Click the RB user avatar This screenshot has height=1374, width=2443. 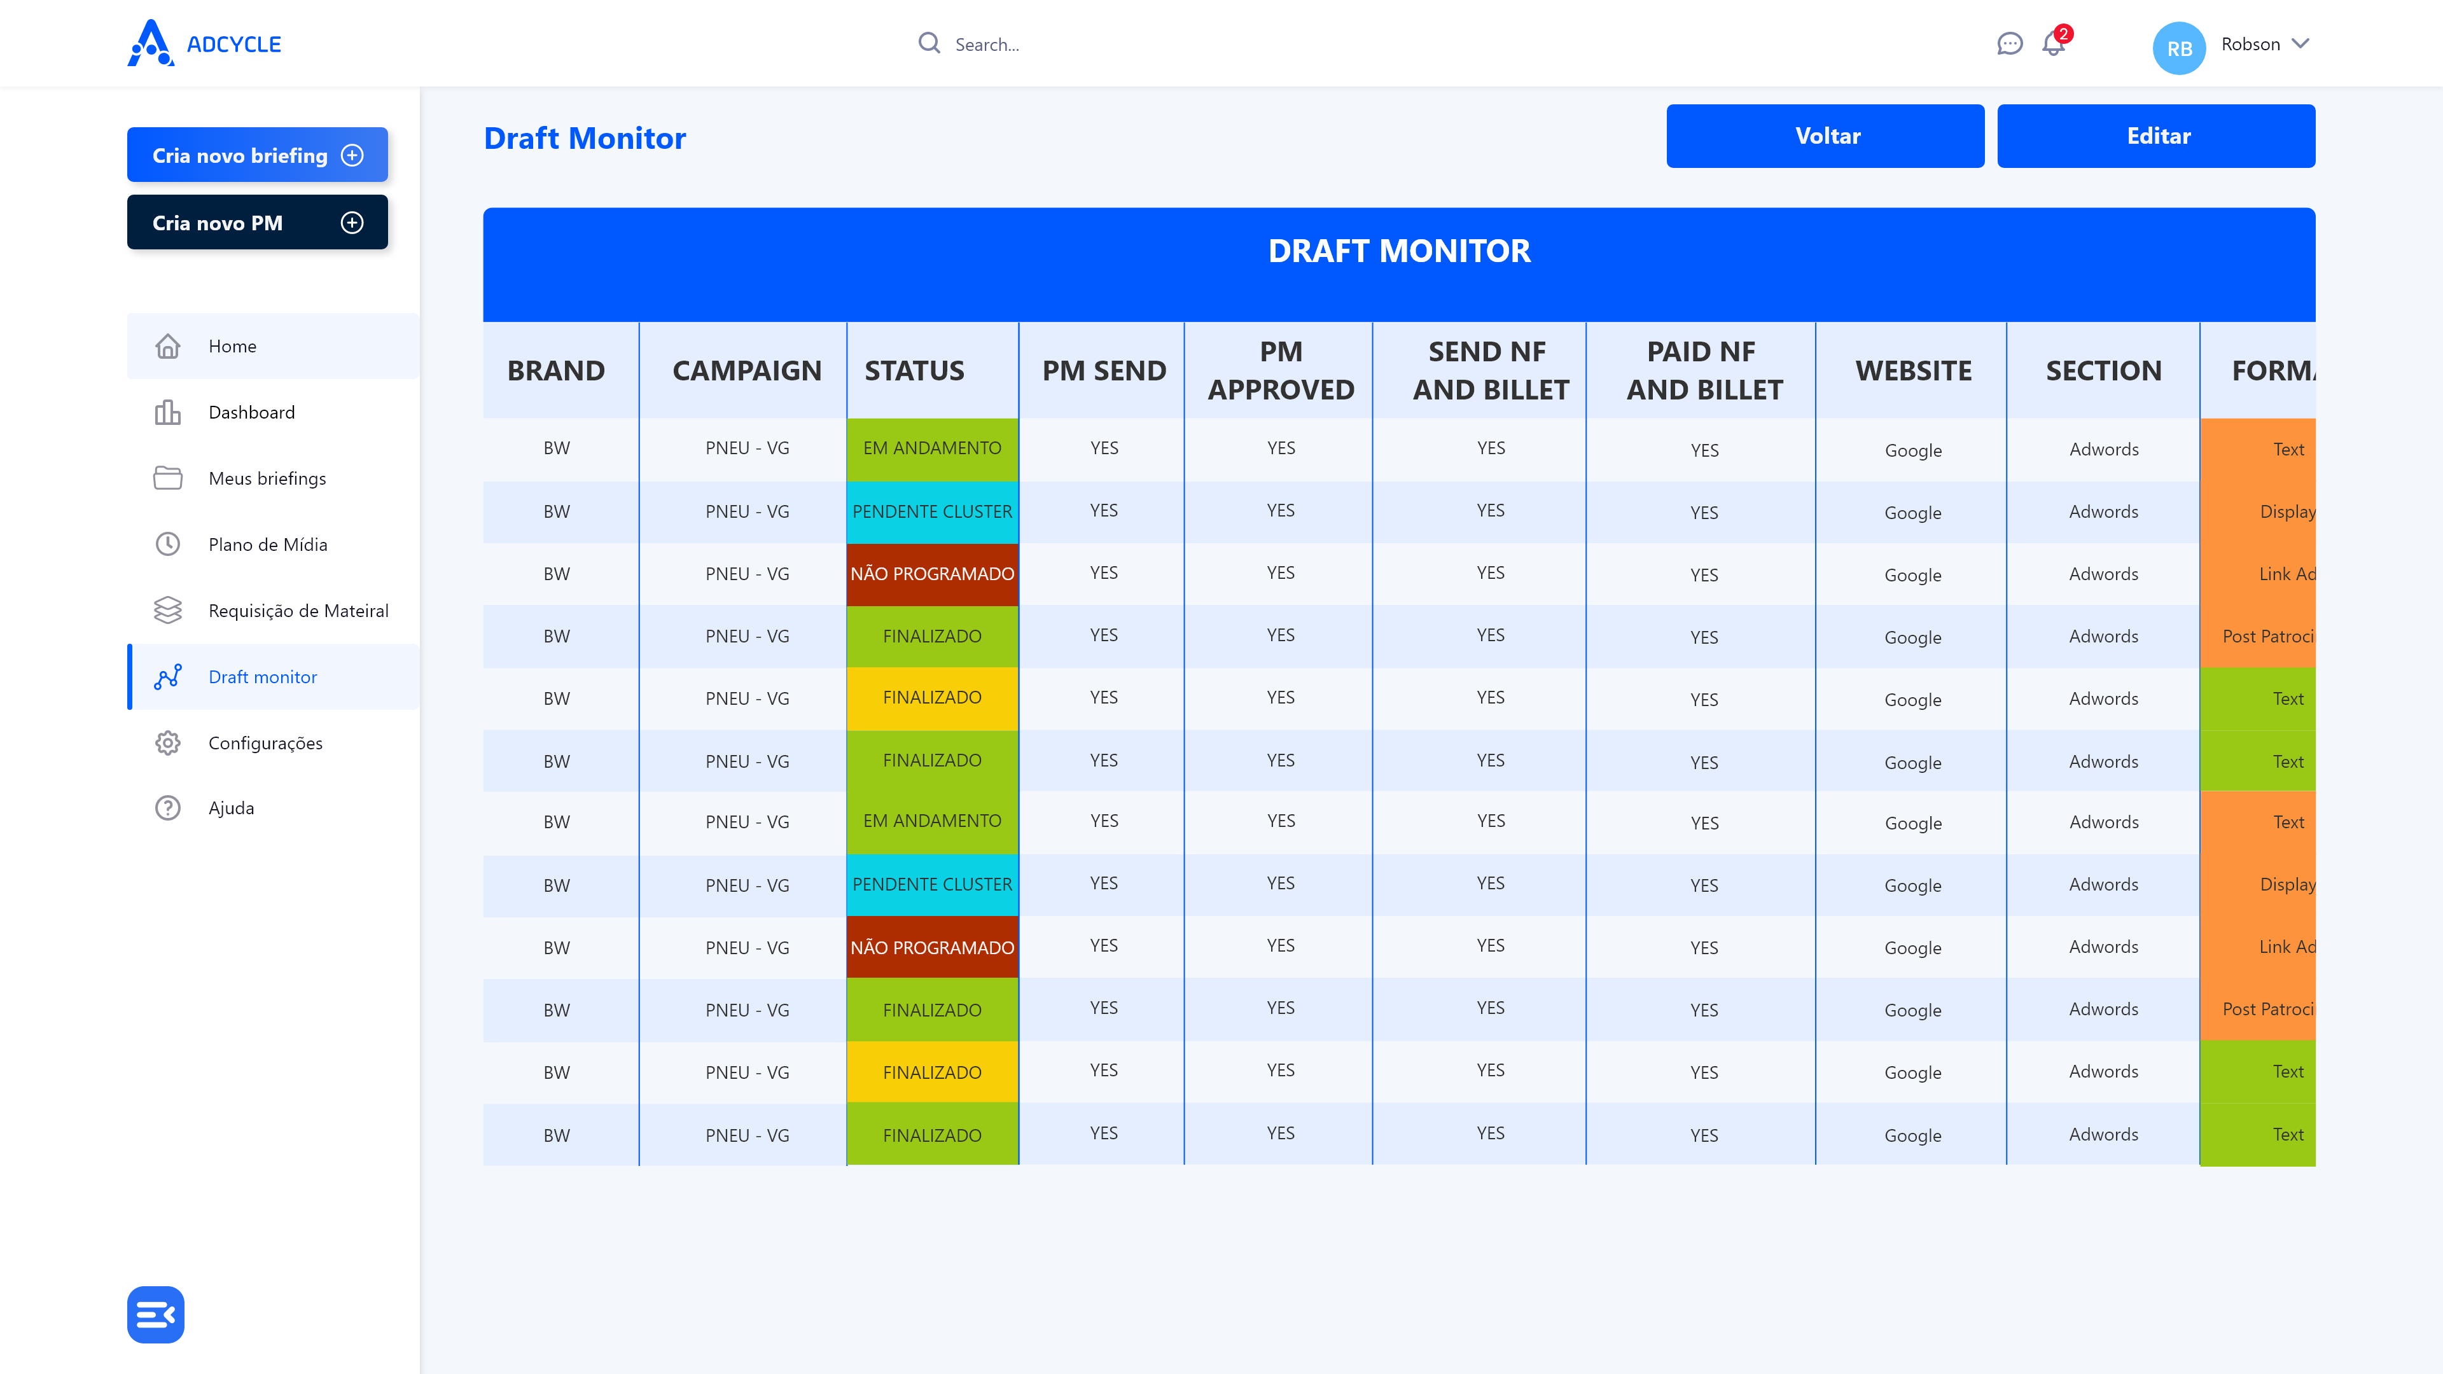[x=2178, y=48]
